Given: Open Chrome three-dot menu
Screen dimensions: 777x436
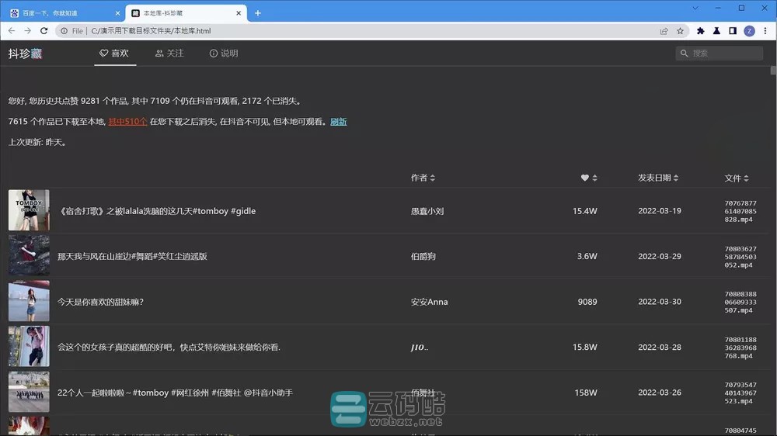Looking at the screenshot, I should point(765,31).
